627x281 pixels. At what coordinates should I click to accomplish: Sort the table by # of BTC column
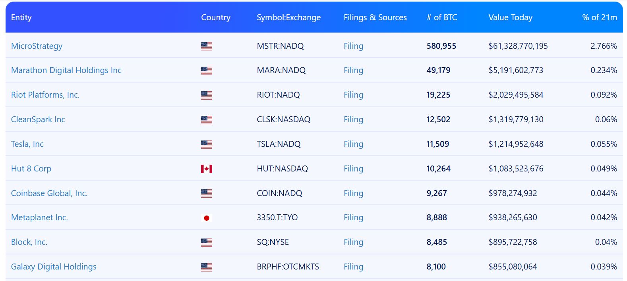click(442, 17)
